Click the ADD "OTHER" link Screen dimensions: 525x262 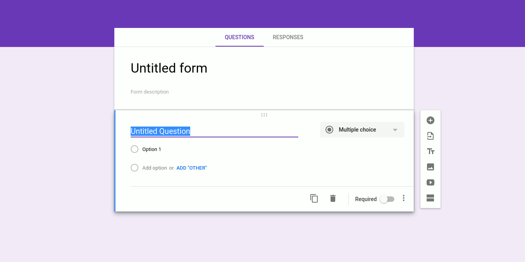pos(191,168)
